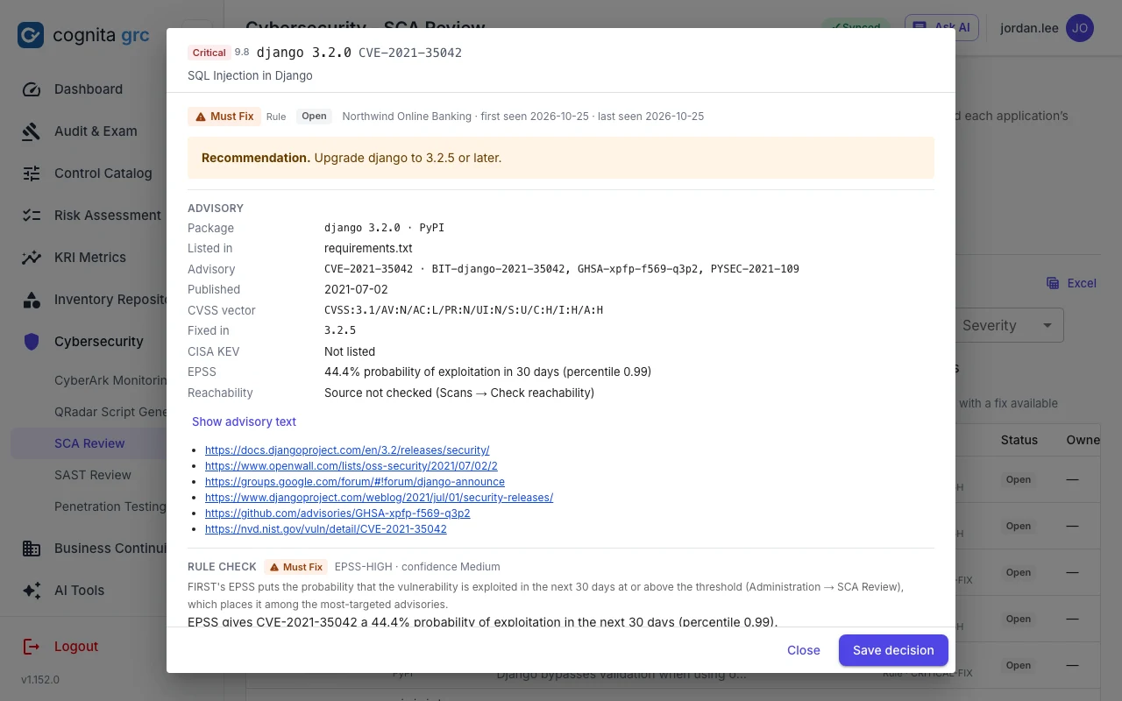
Task: Click the KRI Metrics chart icon
Action: coord(32,258)
